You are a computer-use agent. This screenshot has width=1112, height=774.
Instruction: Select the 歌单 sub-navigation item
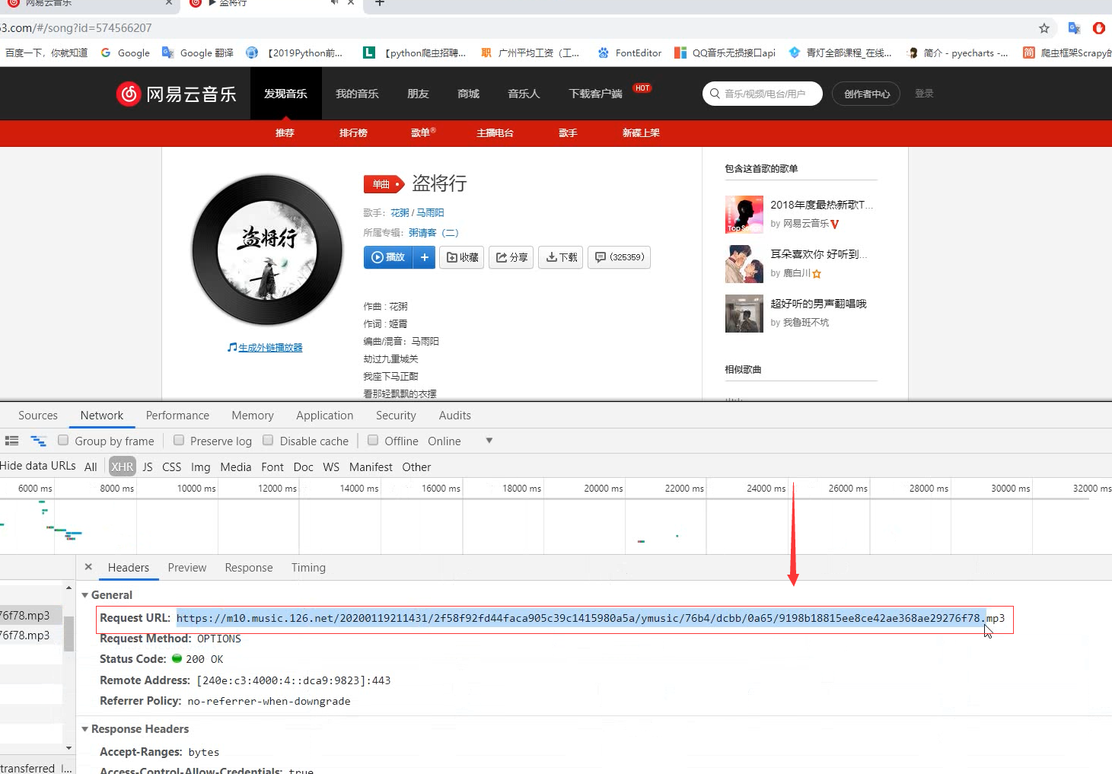[x=423, y=132]
